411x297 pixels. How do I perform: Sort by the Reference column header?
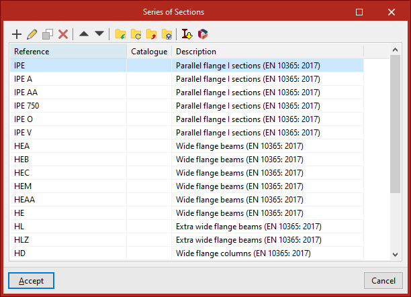pos(67,52)
